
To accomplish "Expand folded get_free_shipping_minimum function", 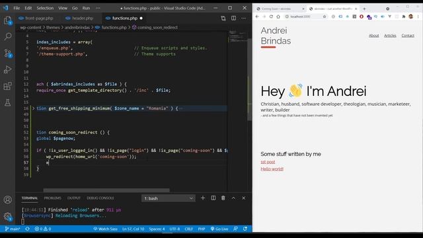I will 34,108.
